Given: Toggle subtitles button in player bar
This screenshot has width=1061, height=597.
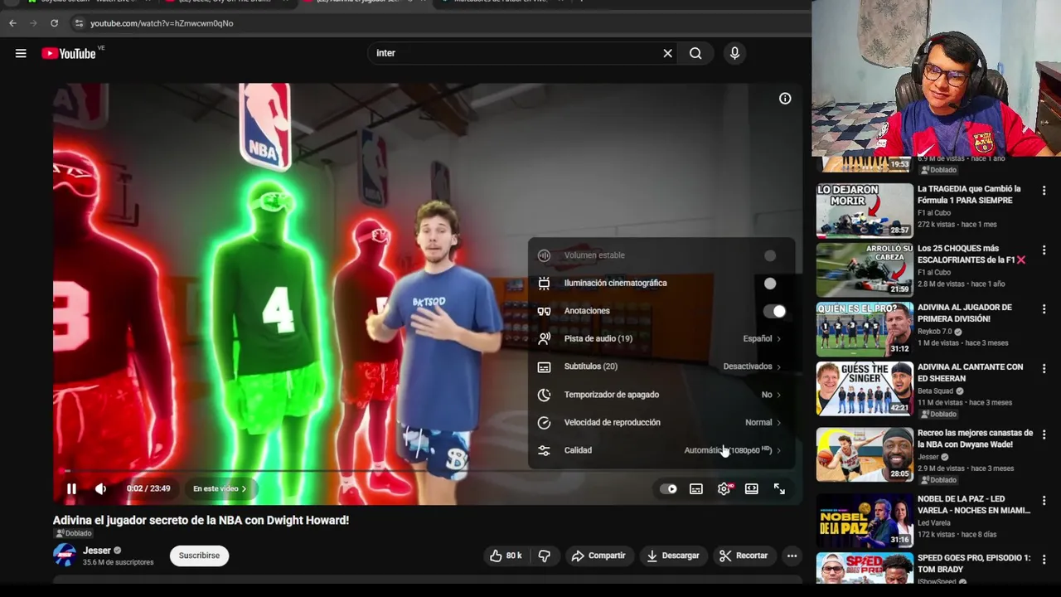Looking at the screenshot, I should (x=696, y=488).
